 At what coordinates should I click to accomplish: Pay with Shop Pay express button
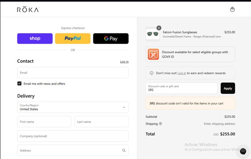(35, 38)
